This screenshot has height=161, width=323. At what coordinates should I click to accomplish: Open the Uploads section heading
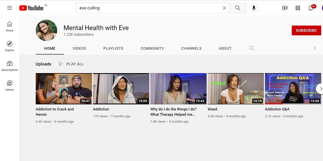(x=44, y=64)
